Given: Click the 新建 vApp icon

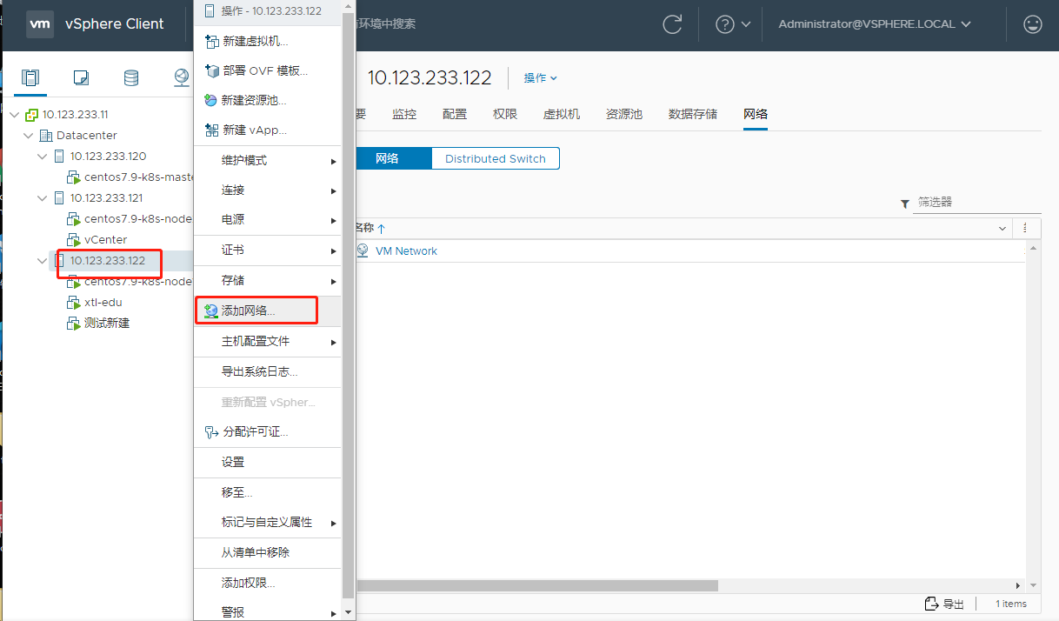Looking at the screenshot, I should [x=211, y=130].
